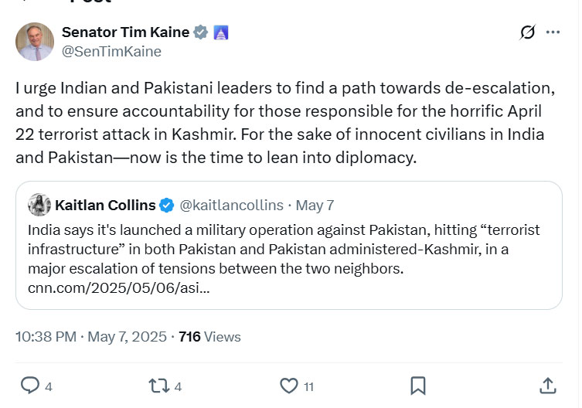Viewport: 582px width, 408px height.
Task: Open the Grok explain icon
Action: point(528,32)
